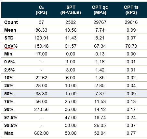
Task: Click the CPT qc (MPa) header
Action: pos(100,10)
